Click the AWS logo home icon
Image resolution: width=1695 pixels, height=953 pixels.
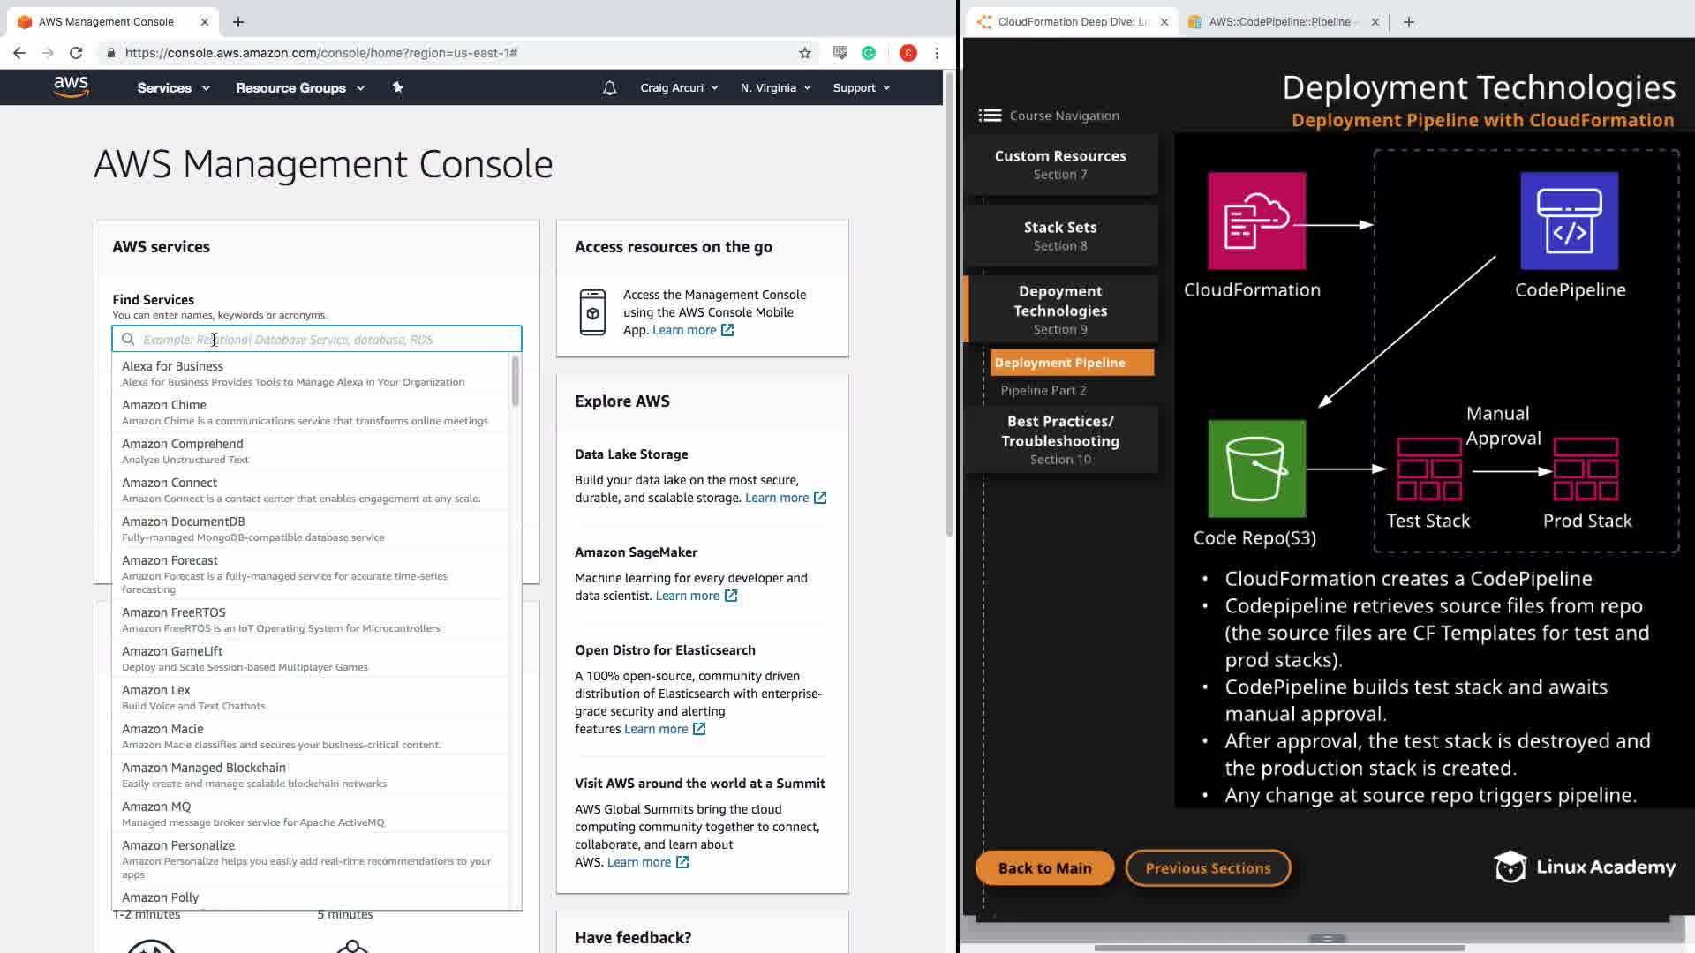(71, 86)
